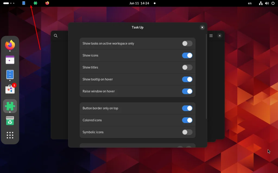The image size is (278, 173).
Task: Open the hamburger menu in Extensions window
Action: (211, 36)
